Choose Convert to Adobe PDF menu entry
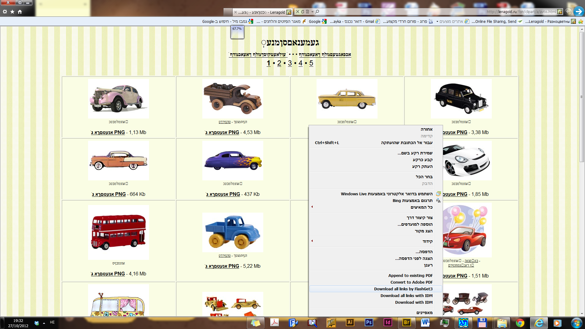 click(x=411, y=282)
